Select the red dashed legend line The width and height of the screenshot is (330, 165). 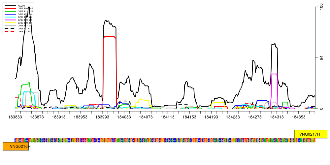click(10, 31)
